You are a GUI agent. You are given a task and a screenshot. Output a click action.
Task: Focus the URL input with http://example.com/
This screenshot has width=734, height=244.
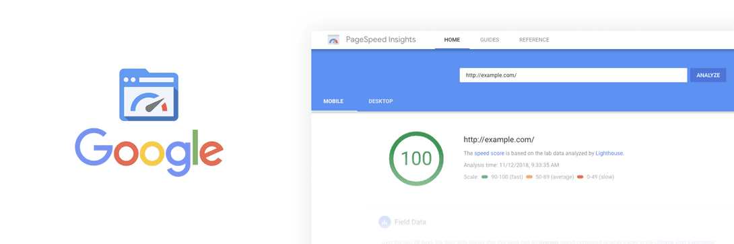pyautogui.click(x=574, y=75)
